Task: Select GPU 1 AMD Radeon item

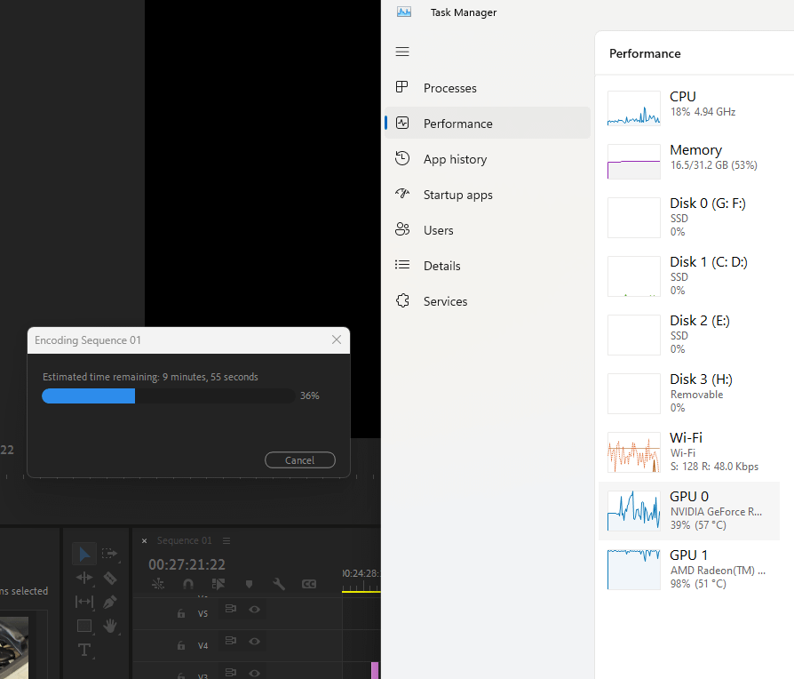Action: [689, 570]
